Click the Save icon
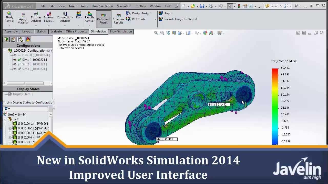Screen dimensions: 328x184 202,6
